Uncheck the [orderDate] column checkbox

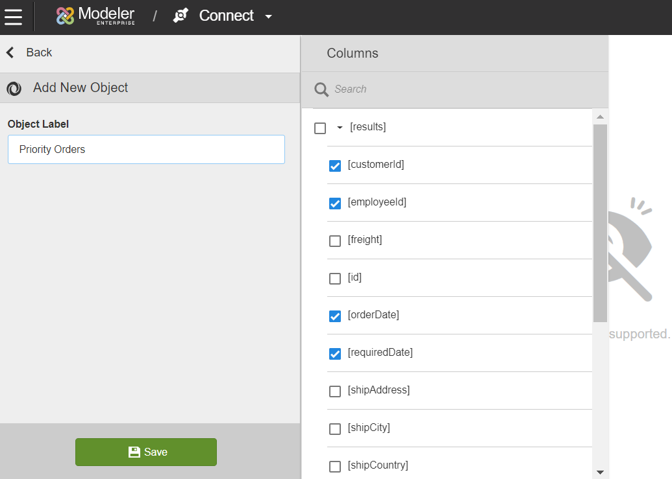[x=335, y=316]
